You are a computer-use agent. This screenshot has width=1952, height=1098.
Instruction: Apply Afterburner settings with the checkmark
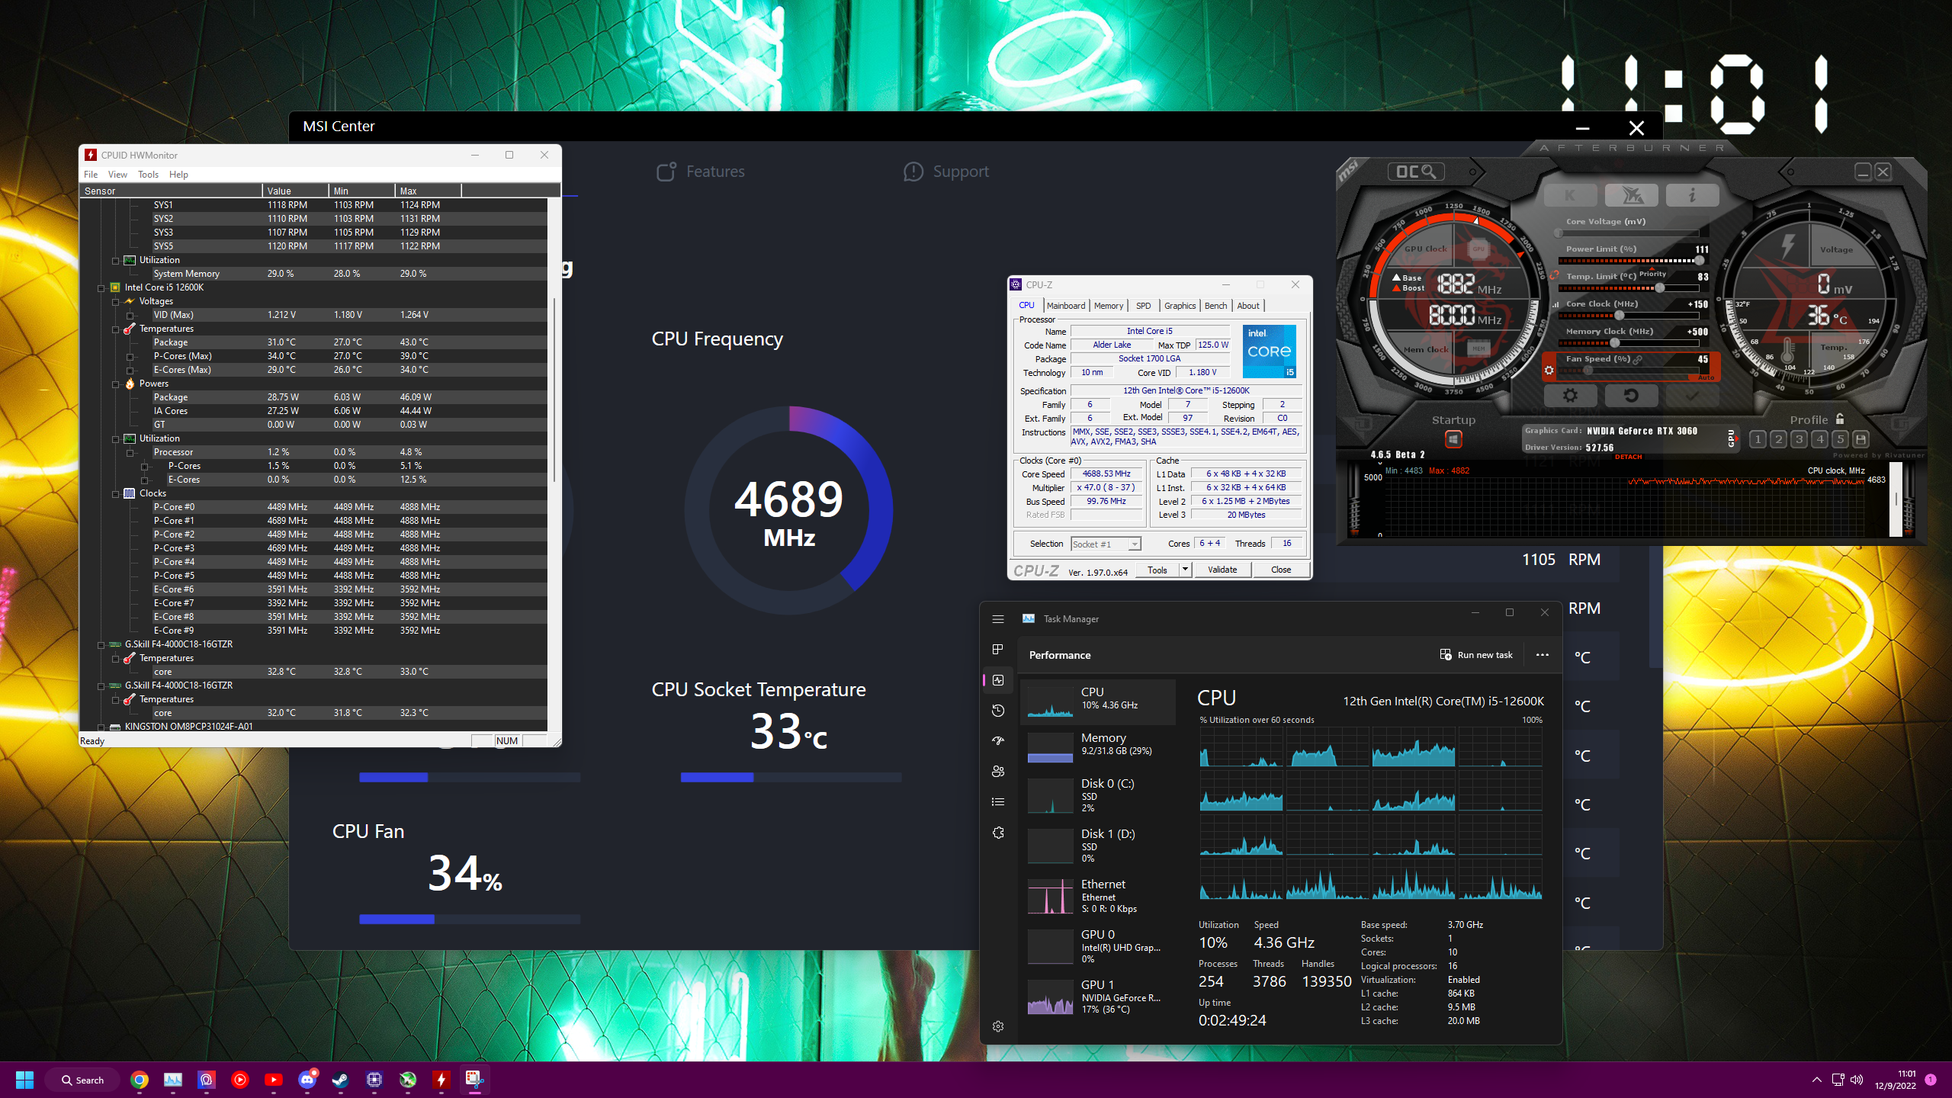tap(1692, 395)
